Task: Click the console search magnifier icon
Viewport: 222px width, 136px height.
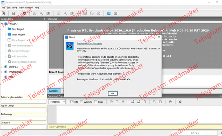Action: [154, 102]
